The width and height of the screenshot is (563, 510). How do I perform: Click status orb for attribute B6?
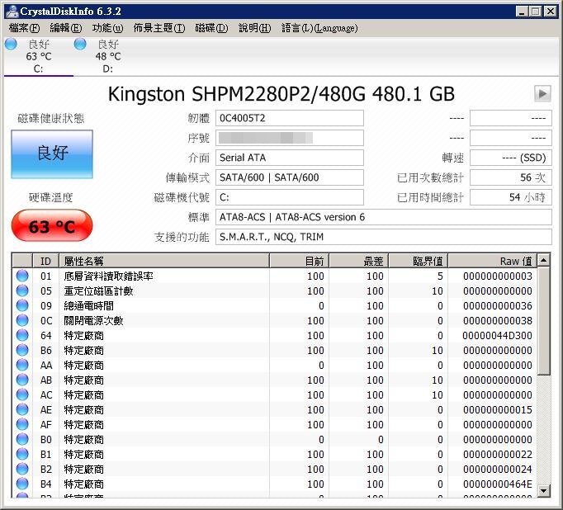click(x=22, y=350)
